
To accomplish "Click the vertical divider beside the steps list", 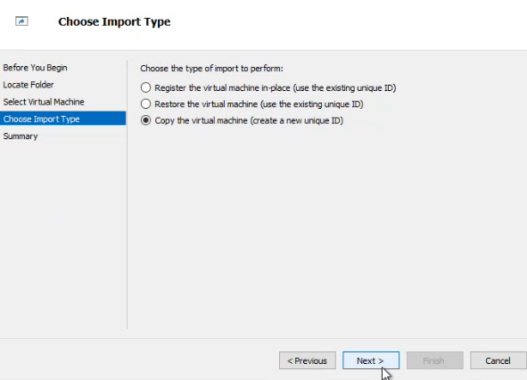I will pos(128,194).
